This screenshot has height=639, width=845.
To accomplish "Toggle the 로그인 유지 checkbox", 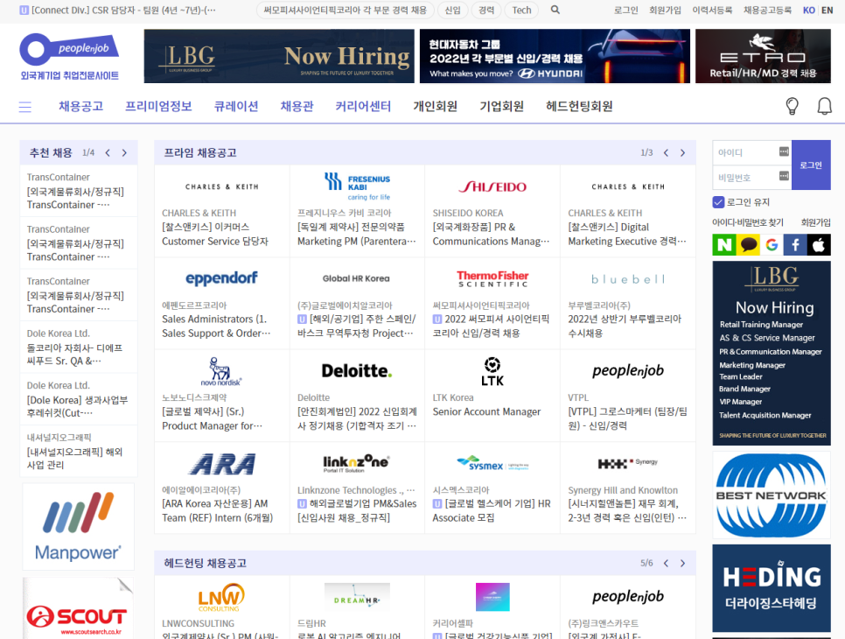I will (x=718, y=202).
